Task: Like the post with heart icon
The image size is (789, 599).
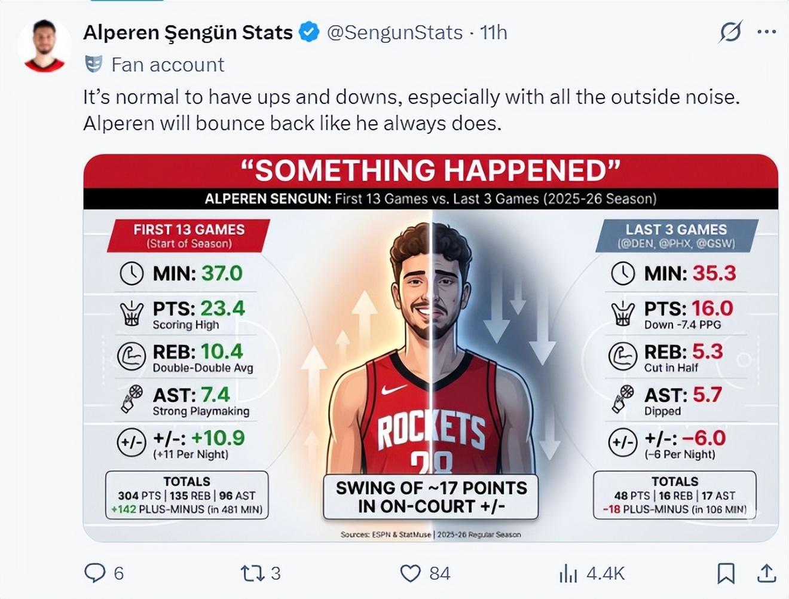Action: click(410, 573)
